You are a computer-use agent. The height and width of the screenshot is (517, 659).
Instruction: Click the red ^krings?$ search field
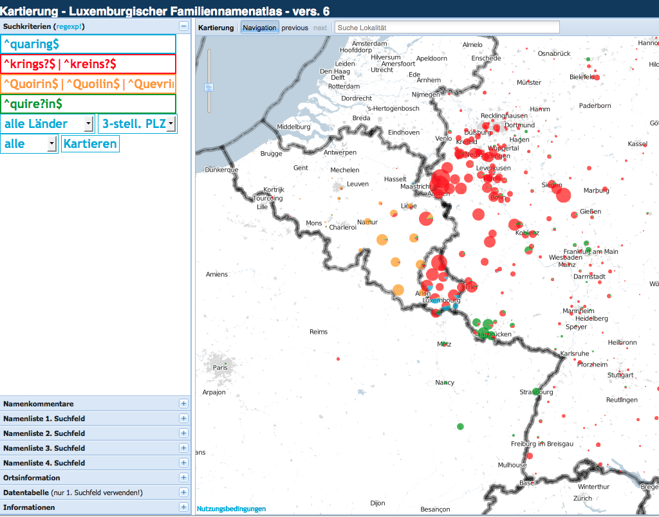(88, 64)
